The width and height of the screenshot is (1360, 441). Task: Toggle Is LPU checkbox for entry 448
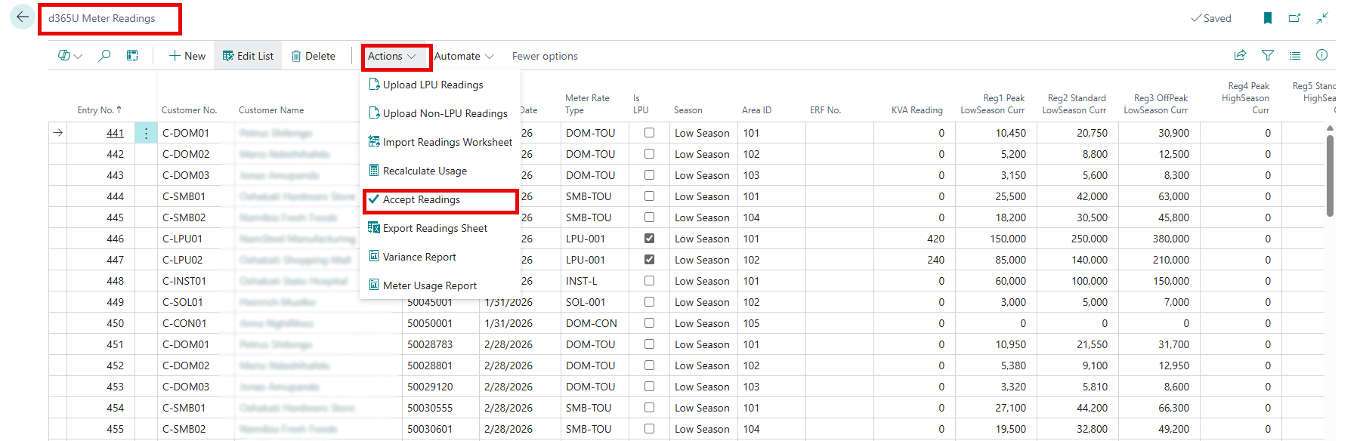(649, 280)
